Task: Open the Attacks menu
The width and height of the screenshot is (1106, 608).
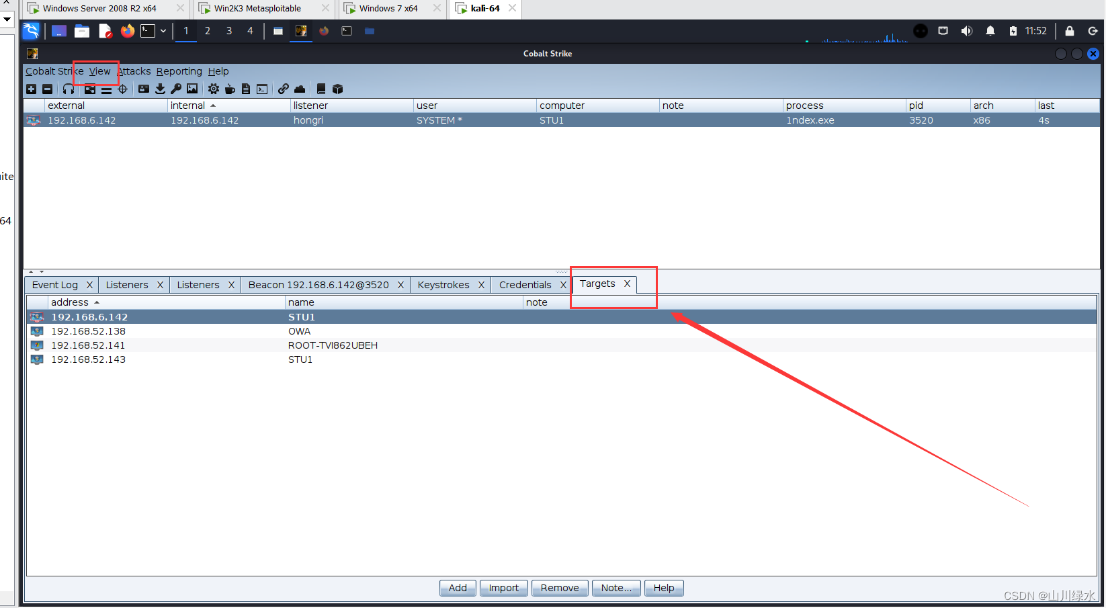Action: point(134,71)
